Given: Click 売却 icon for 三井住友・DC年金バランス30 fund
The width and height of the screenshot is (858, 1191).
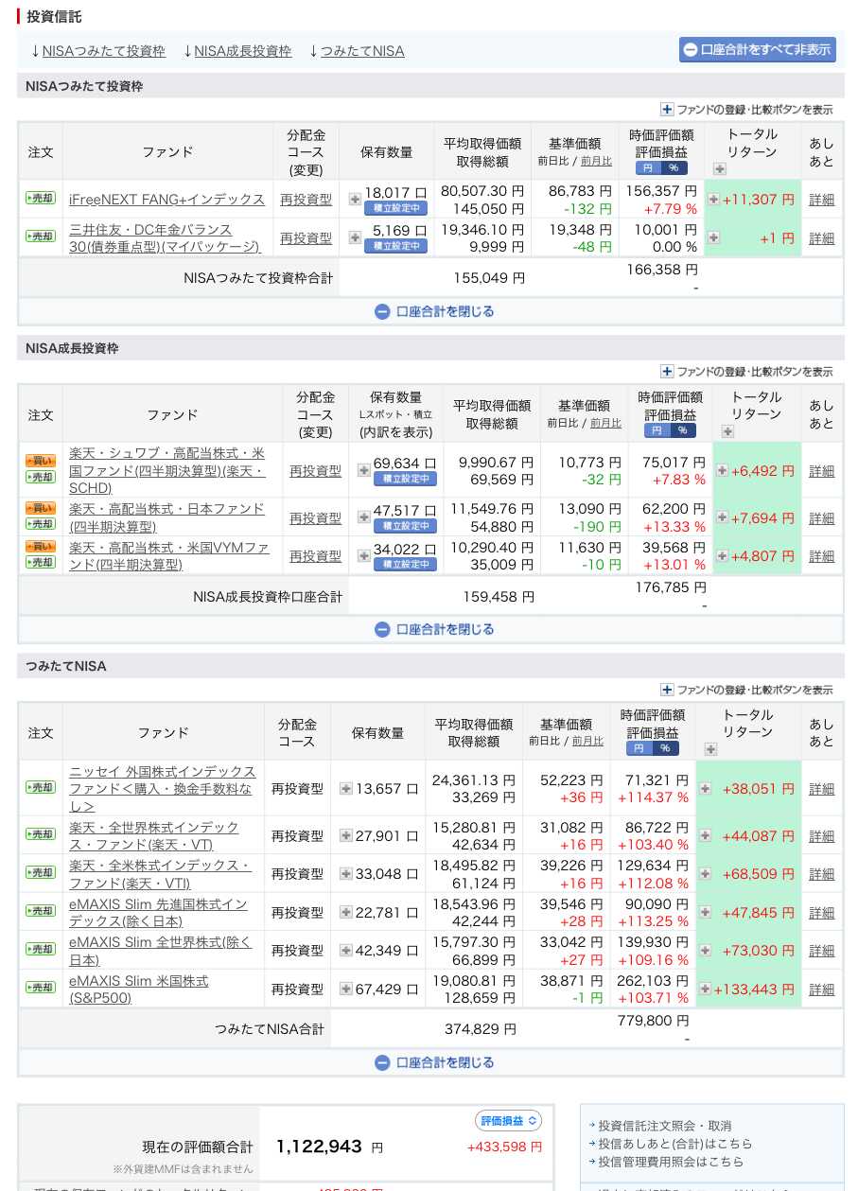Looking at the screenshot, I should point(41,236).
